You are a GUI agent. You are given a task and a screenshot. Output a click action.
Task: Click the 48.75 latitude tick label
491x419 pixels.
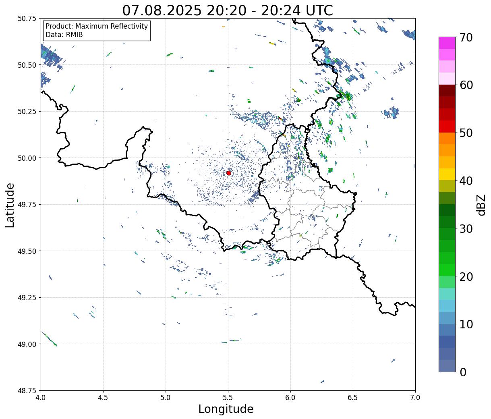(x=27, y=391)
